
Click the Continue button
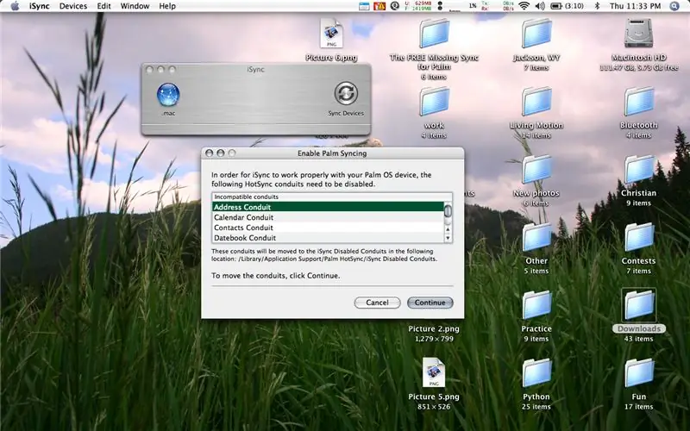[430, 303]
